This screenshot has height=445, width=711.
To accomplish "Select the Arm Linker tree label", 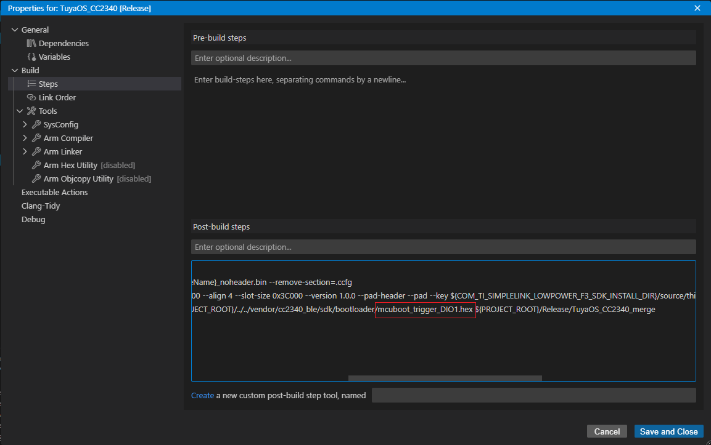I will [x=62, y=151].
